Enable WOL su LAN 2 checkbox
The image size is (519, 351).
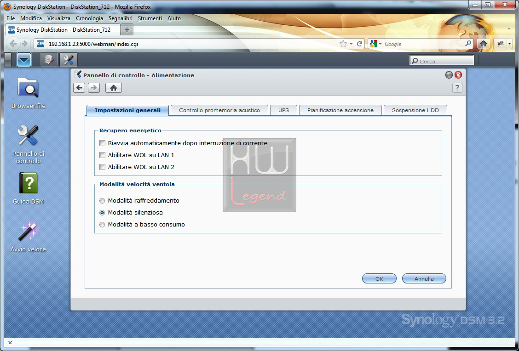point(102,167)
